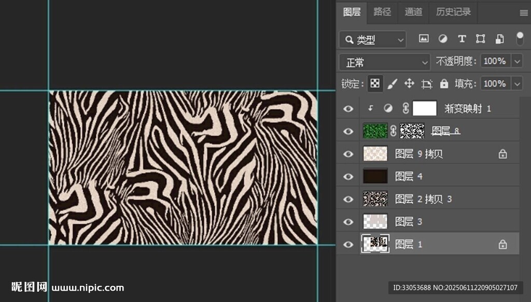Hide the 图层 3 layer

coord(348,222)
